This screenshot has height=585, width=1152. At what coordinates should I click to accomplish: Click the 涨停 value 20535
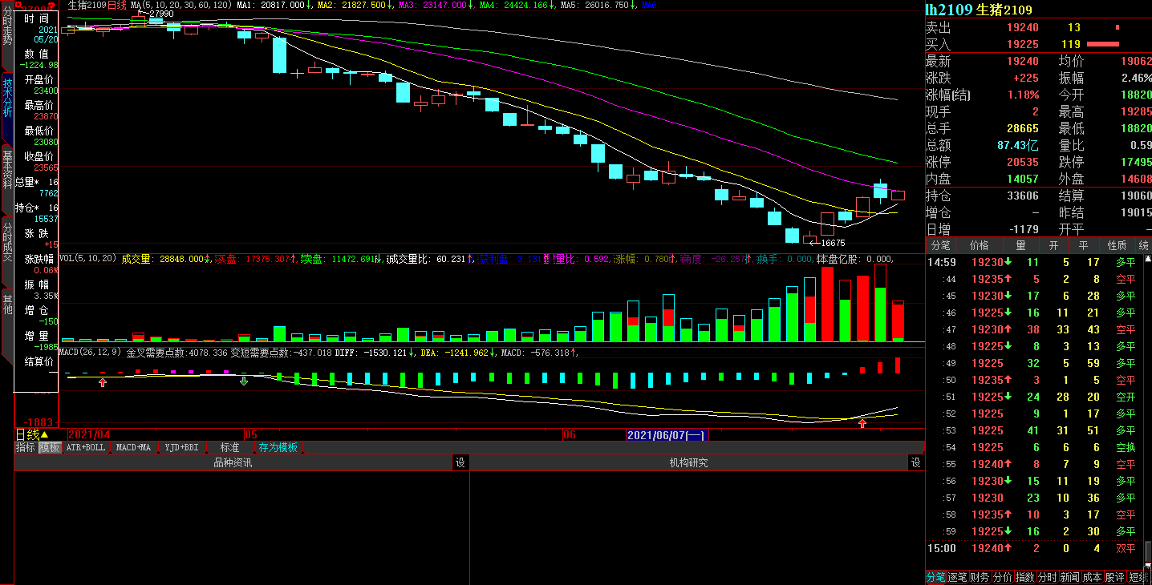tap(1023, 163)
